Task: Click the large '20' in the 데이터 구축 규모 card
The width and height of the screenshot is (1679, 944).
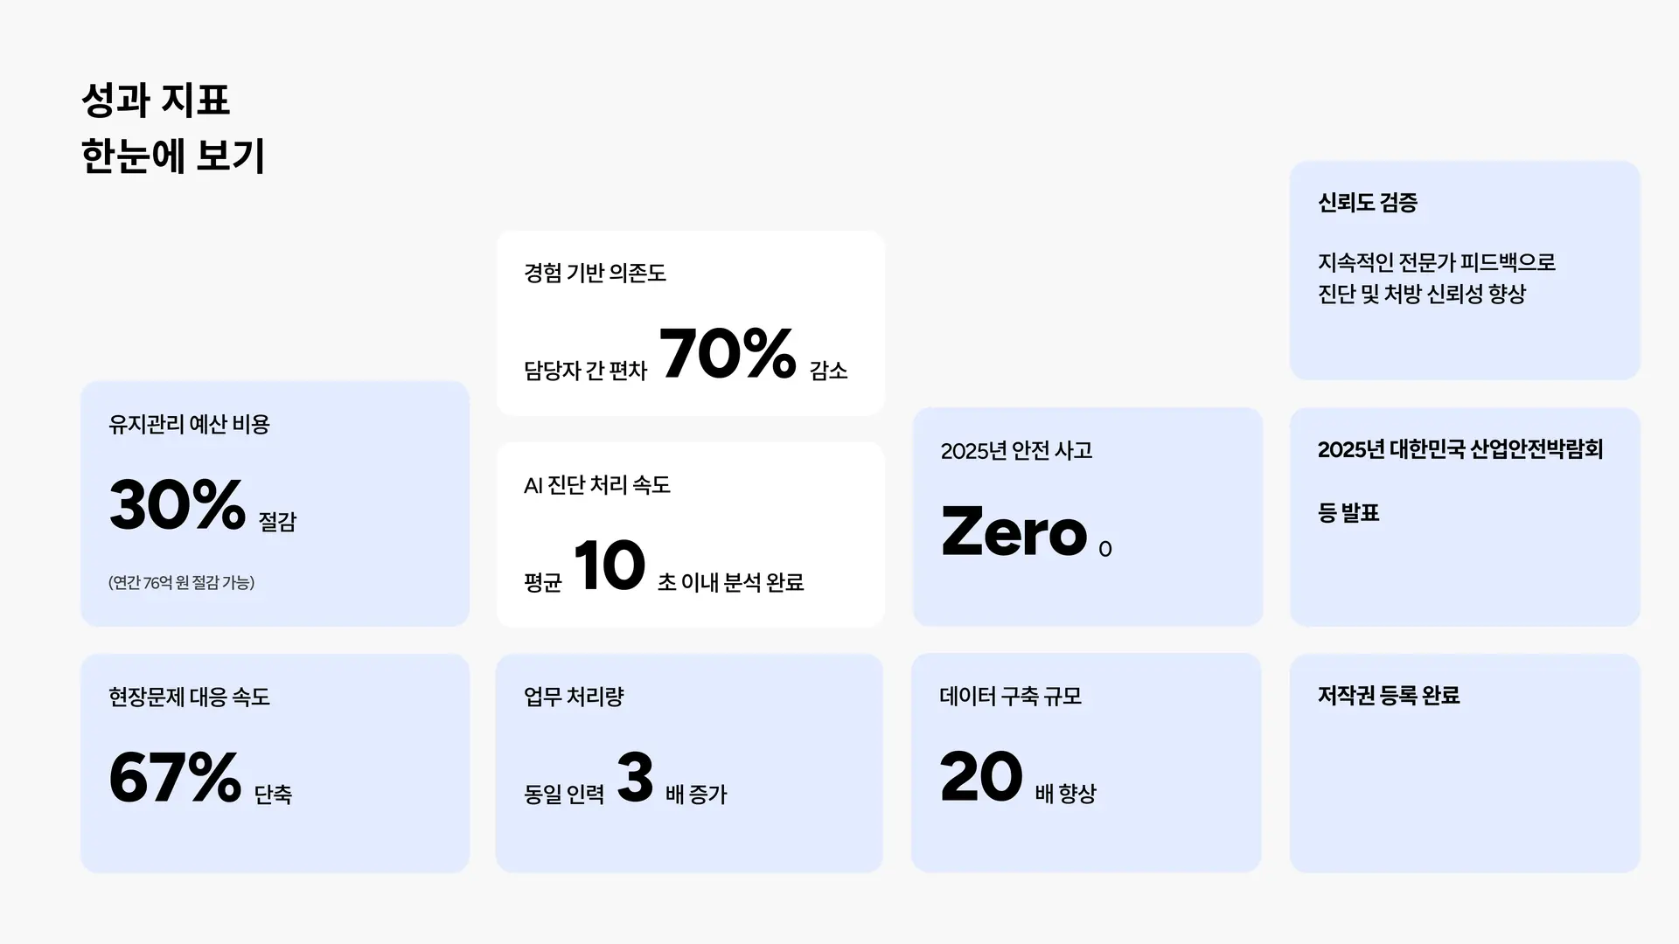Action: click(x=980, y=777)
